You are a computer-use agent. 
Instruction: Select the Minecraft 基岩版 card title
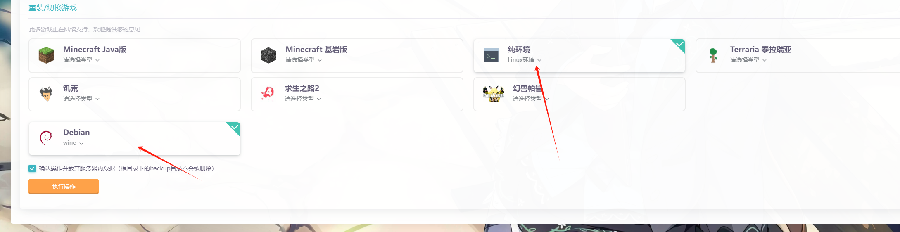pyautogui.click(x=316, y=50)
